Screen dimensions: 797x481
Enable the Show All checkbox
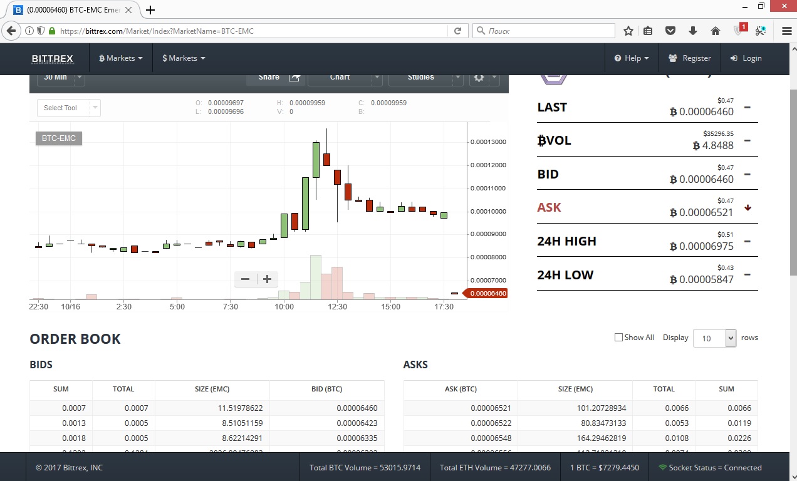tap(618, 338)
